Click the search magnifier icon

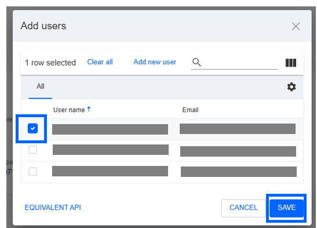click(x=196, y=62)
